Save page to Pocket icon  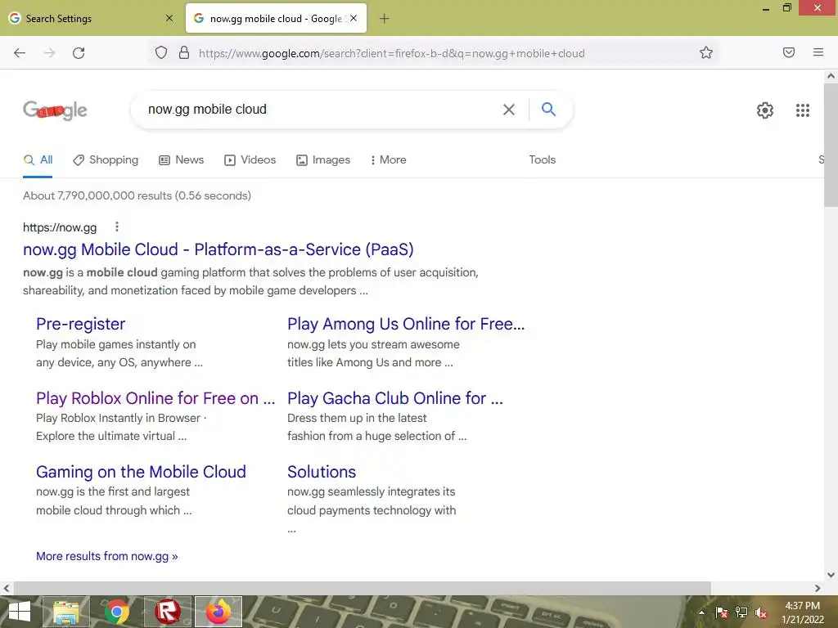point(788,52)
